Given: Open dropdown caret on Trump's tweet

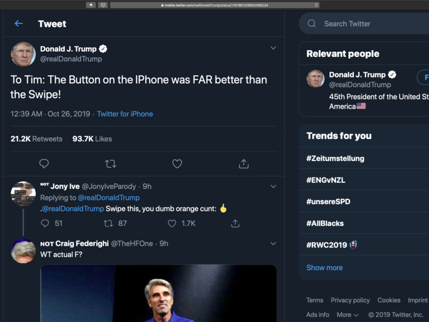Looking at the screenshot, I should coord(273,48).
